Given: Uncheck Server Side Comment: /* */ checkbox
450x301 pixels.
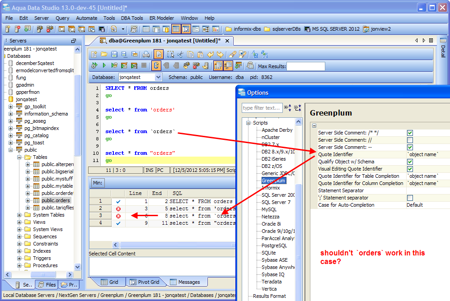Looking at the screenshot, I should 410,133.
